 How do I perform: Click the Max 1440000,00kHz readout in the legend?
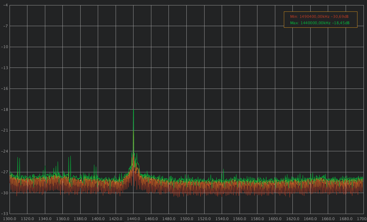[320, 23]
